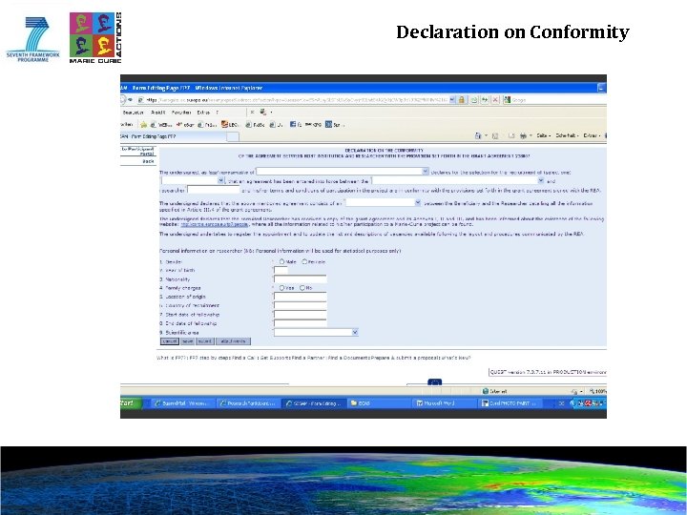Click the address bar padlock security icon
Image resolution: width=687 pixels, height=515 pixels.
pyautogui.click(x=462, y=100)
